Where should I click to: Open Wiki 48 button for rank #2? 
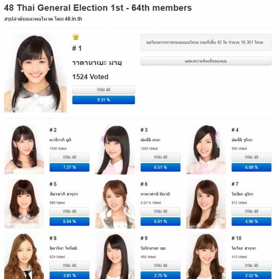tap(70, 157)
